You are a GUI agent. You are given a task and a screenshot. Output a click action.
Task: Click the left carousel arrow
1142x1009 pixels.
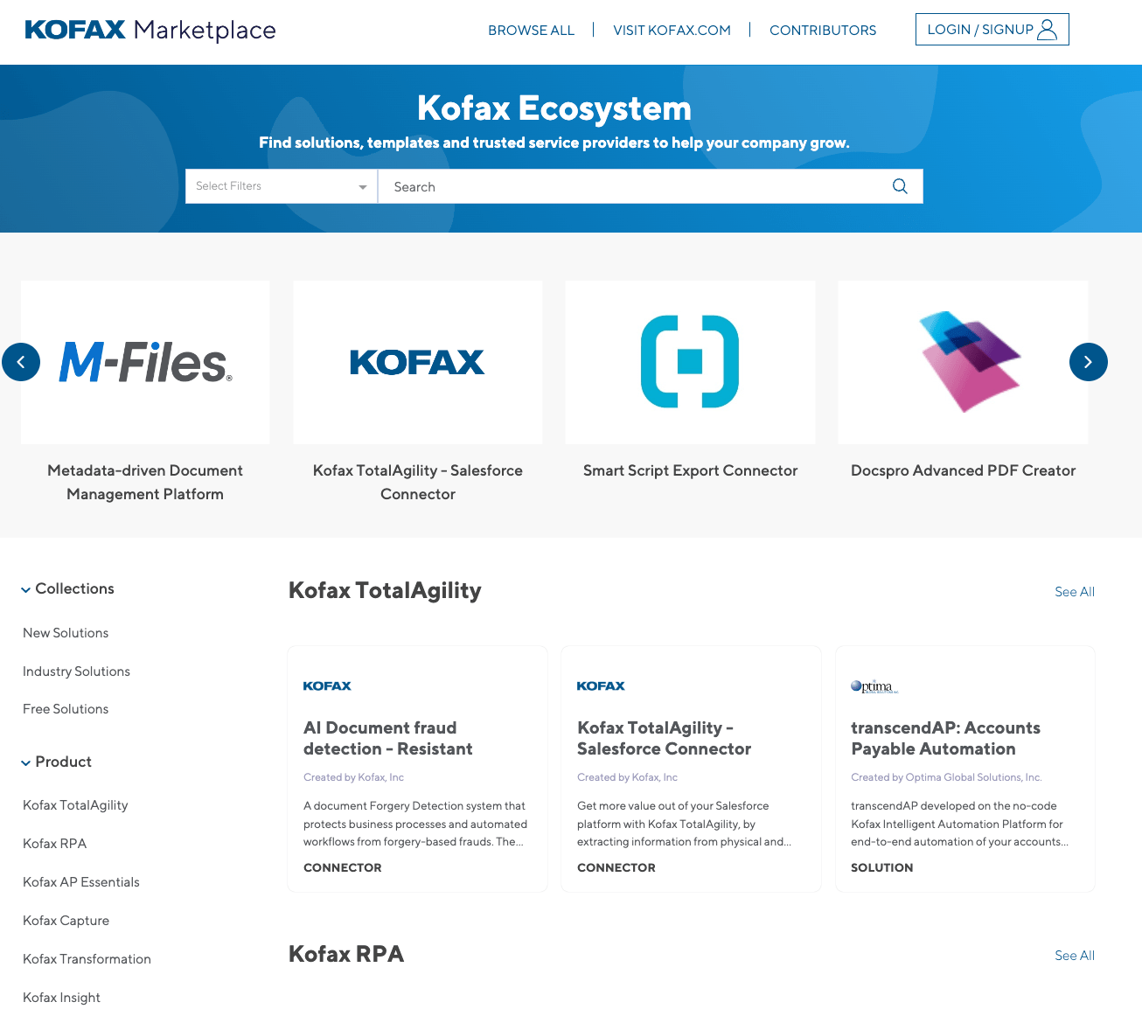pos(21,362)
